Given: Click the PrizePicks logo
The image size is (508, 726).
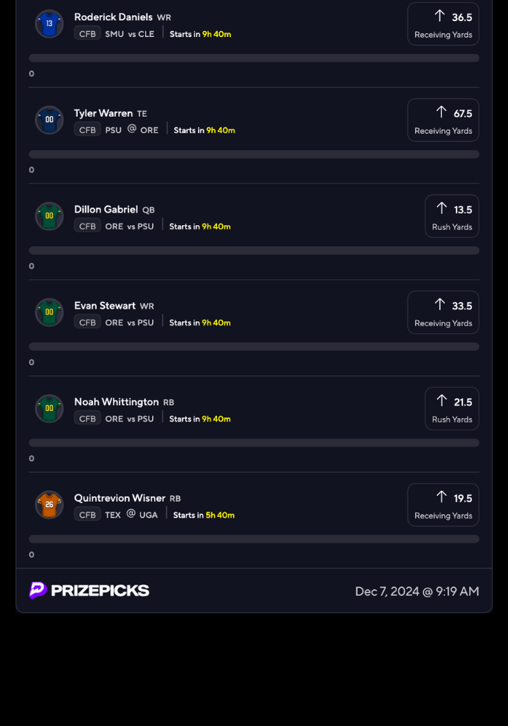Looking at the screenshot, I should (x=89, y=590).
